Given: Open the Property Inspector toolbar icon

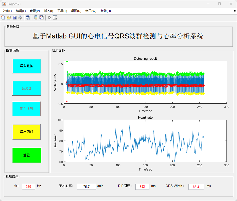Looking at the screenshot, I should [55, 17].
